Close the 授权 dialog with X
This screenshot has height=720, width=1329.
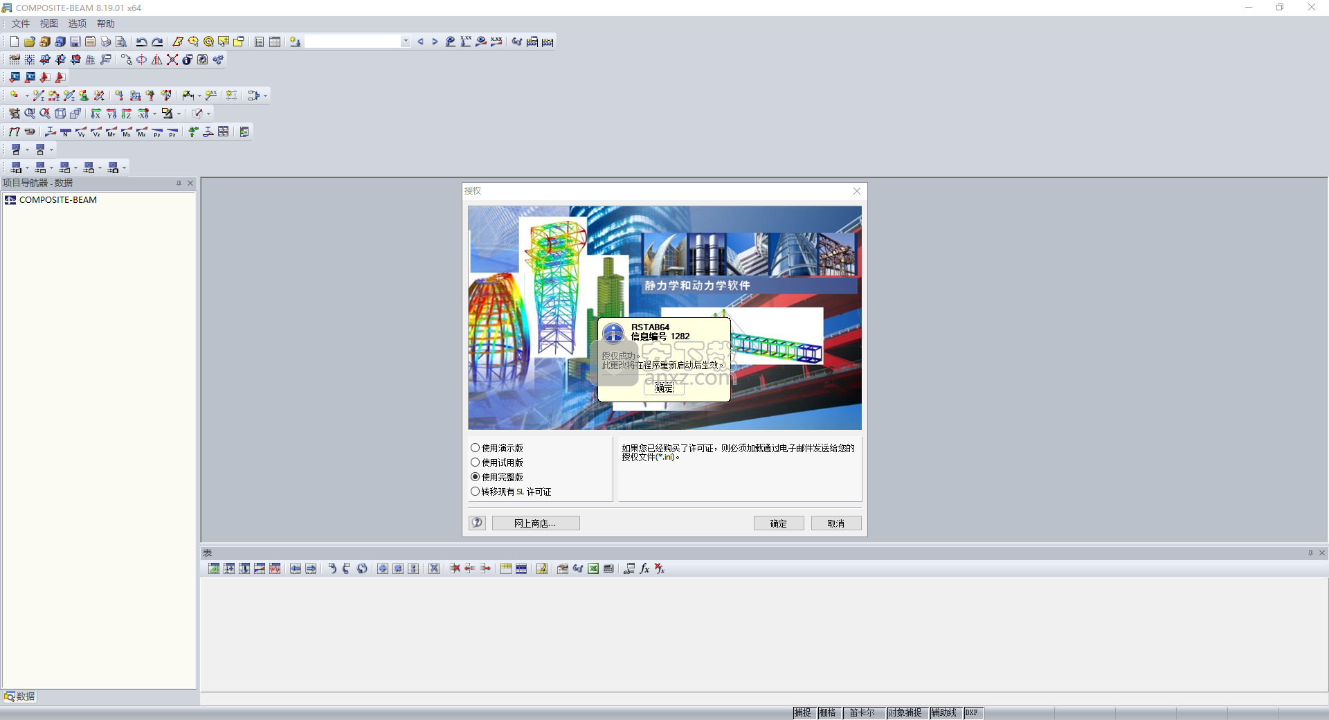[x=857, y=191]
